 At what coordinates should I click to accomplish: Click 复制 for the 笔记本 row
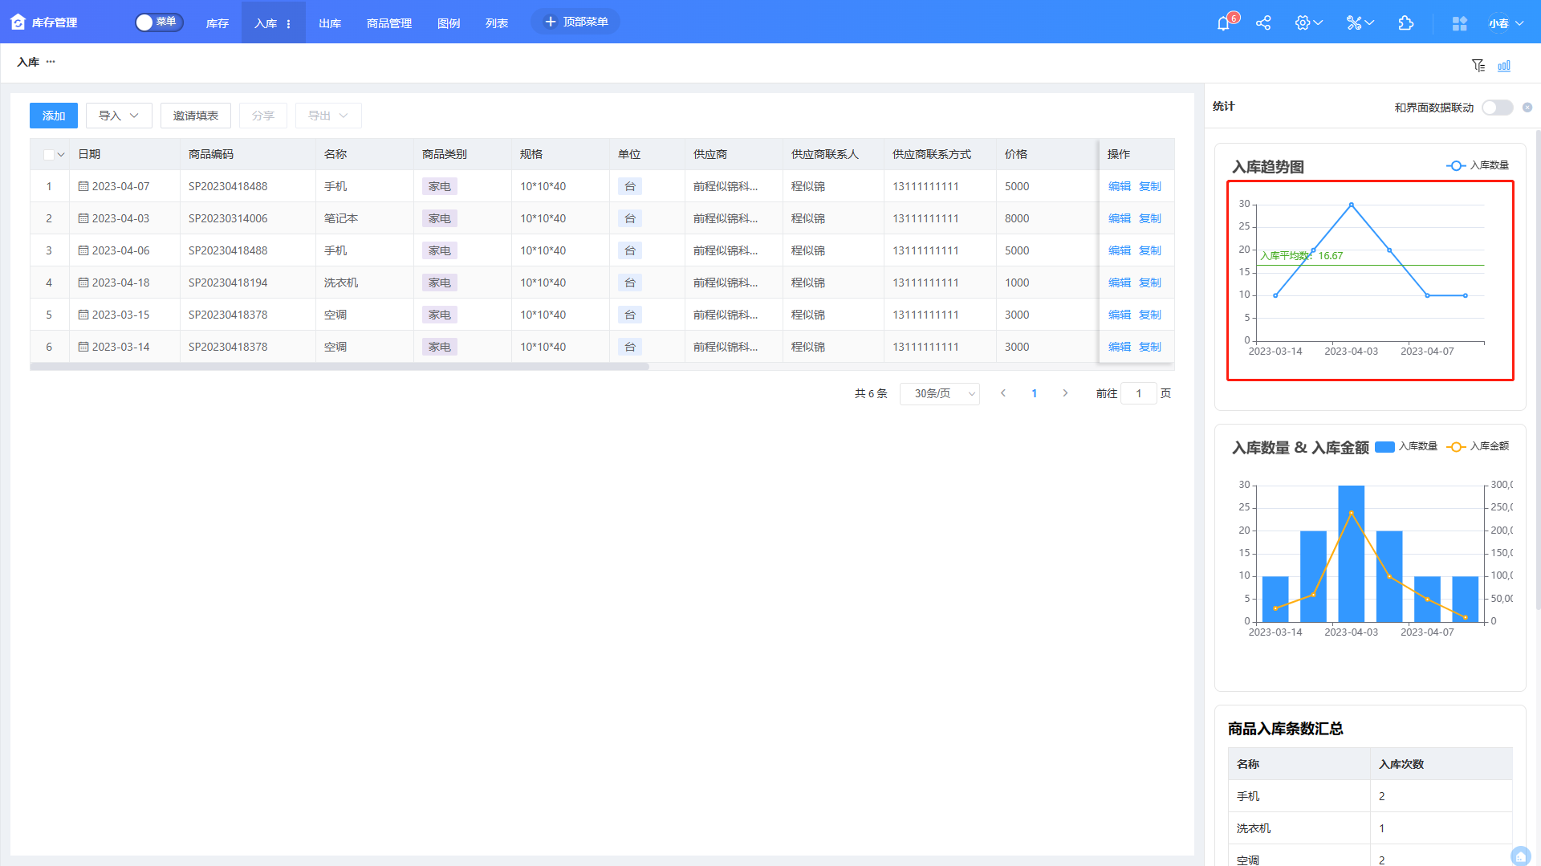(1150, 218)
